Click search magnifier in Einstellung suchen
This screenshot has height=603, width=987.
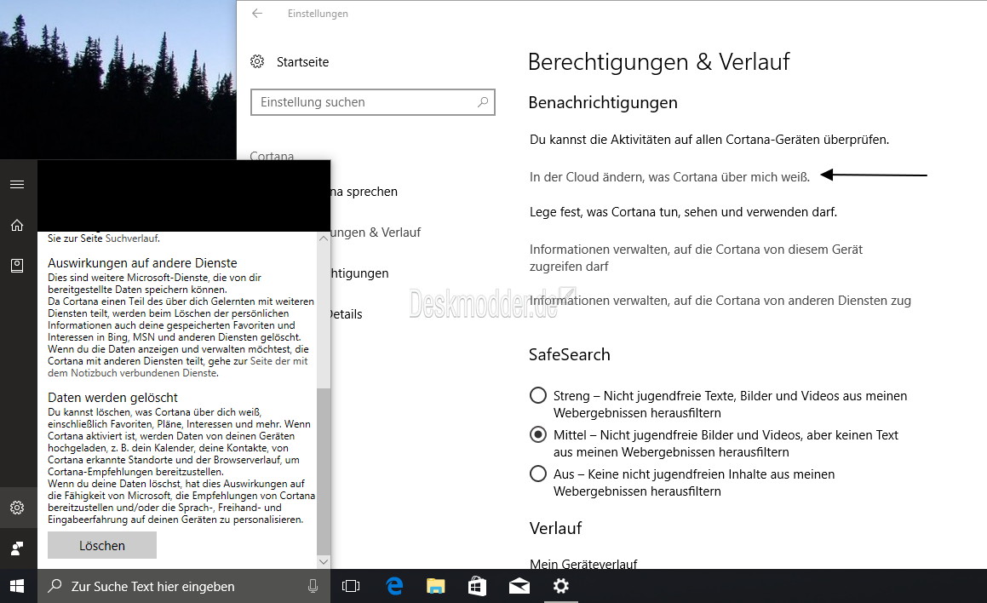coord(483,102)
